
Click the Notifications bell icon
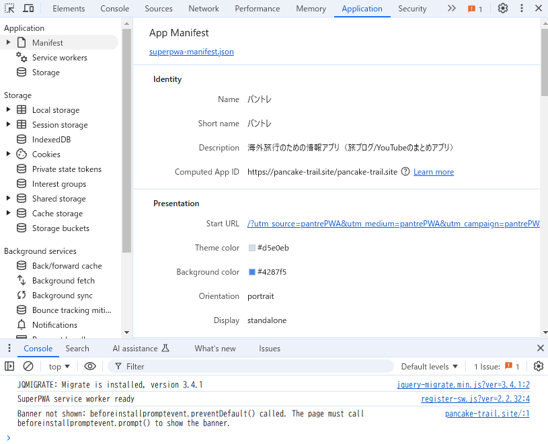22,324
